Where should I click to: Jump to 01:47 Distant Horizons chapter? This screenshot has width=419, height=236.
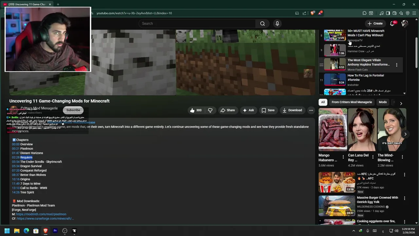pos(16,153)
